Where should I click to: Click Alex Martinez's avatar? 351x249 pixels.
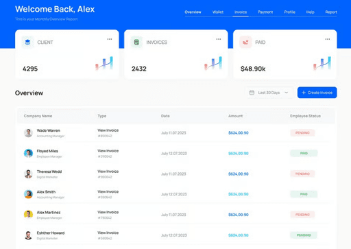click(28, 215)
